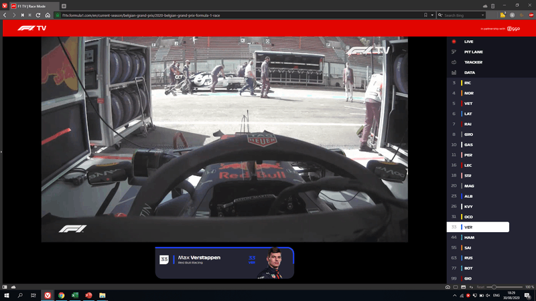The width and height of the screenshot is (536, 301).
Task: Select the F1 TV | Race Mode tab
Action: tap(34, 6)
